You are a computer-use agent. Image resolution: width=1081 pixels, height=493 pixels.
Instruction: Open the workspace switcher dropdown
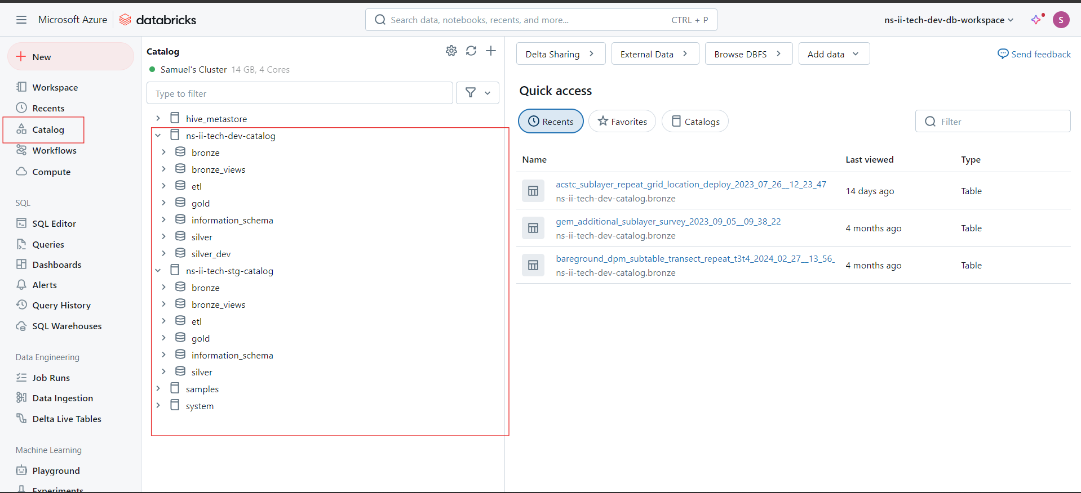pyautogui.click(x=949, y=20)
